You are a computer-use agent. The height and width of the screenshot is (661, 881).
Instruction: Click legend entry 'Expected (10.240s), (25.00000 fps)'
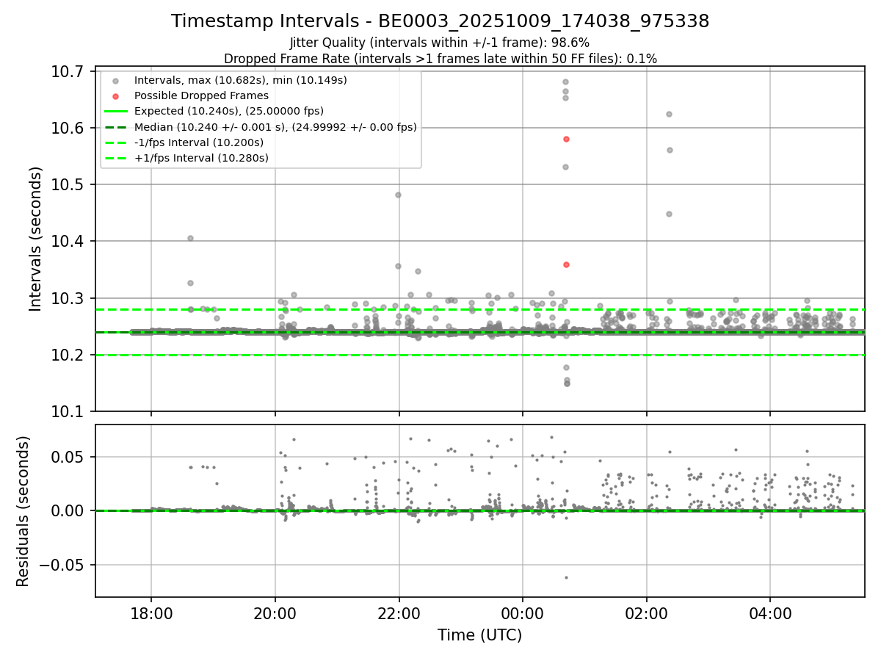(x=229, y=111)
